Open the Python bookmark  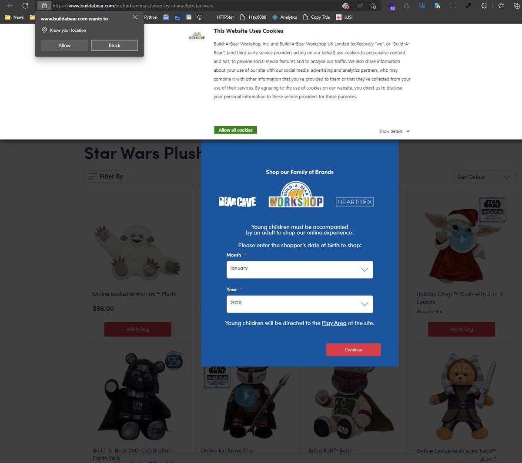click(151, 17)
